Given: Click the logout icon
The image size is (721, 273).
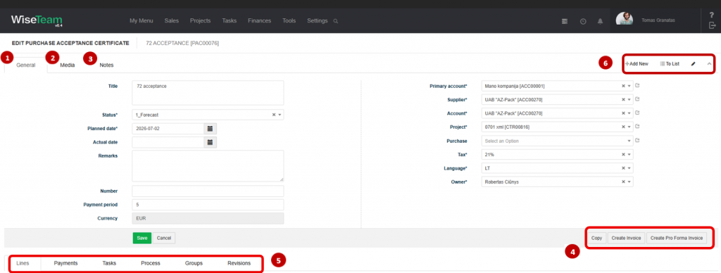Looking at the screenshot, I should pyautogui.click(x=713, y=25).
